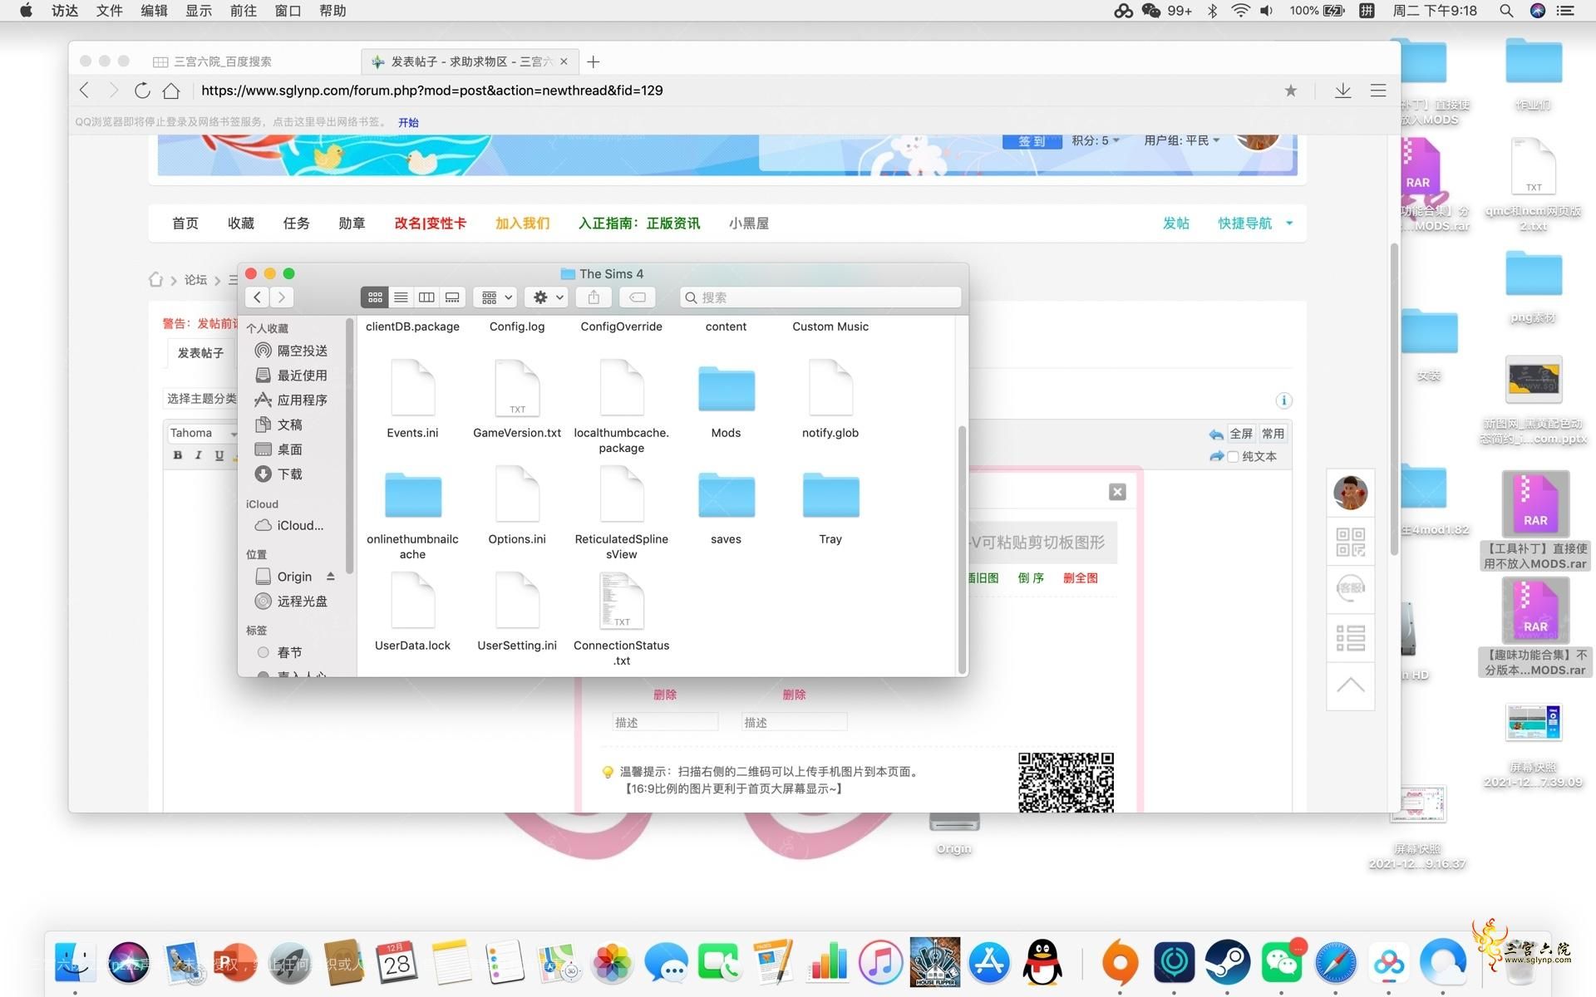Switch Finder to icon view
Viewport: 1596px width, 997px height.
(375, 297)
